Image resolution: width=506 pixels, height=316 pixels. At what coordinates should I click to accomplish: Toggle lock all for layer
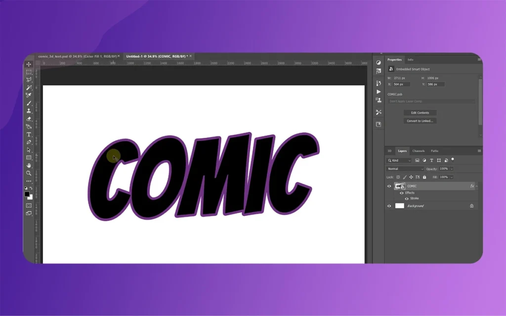424,177
